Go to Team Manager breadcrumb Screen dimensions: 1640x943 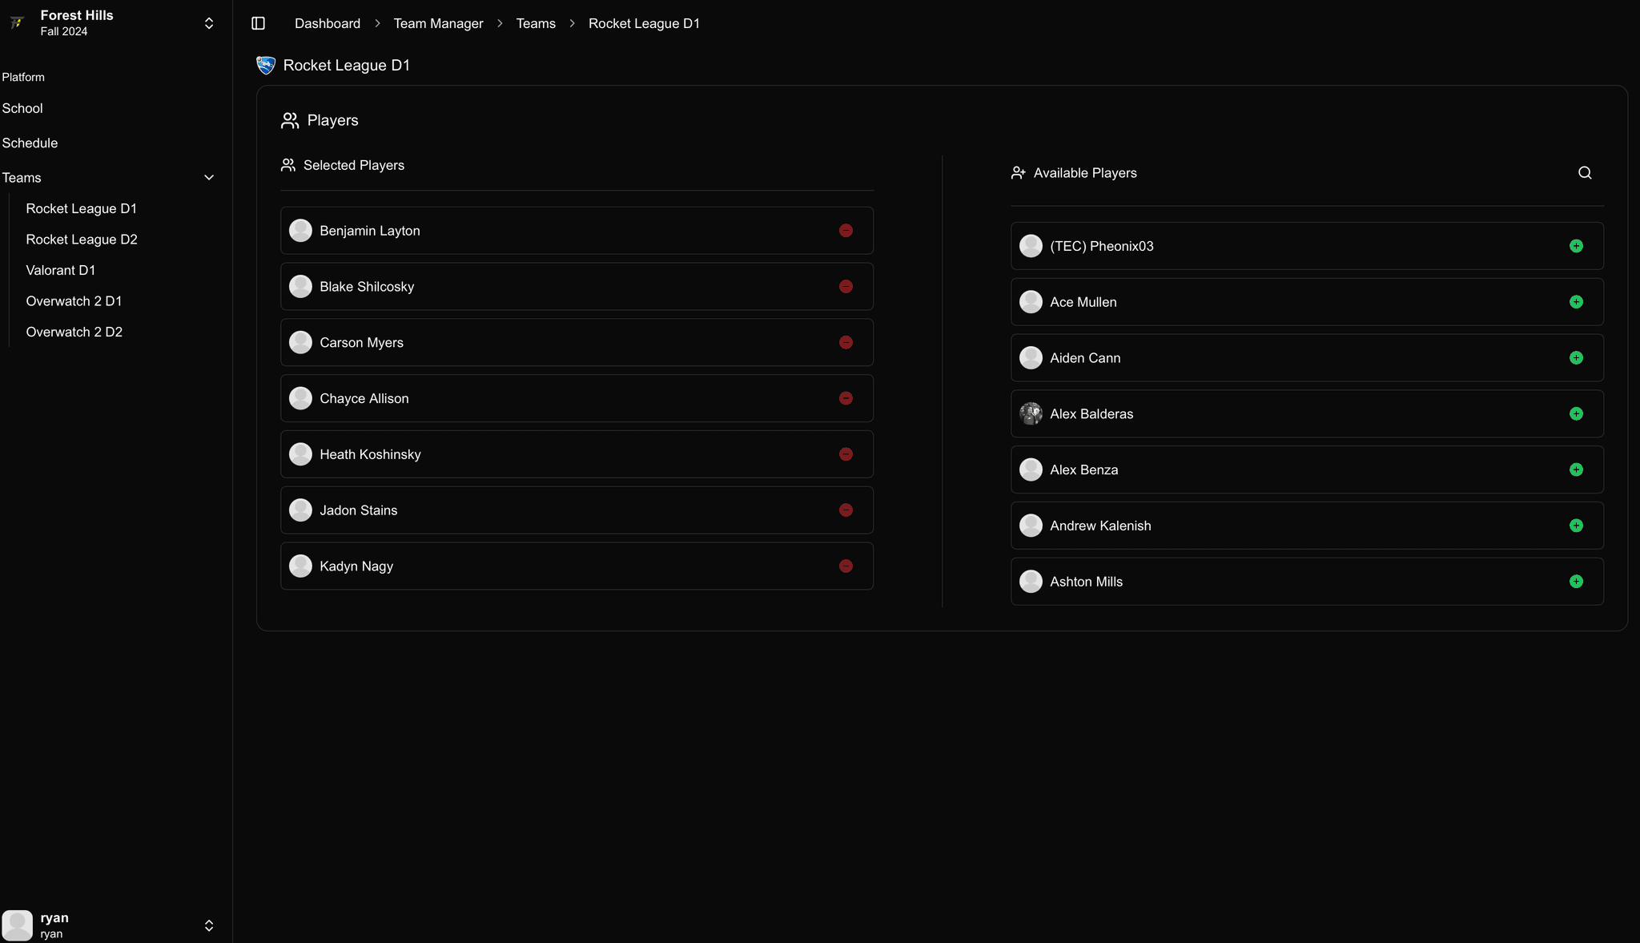[x=438, y=23]
